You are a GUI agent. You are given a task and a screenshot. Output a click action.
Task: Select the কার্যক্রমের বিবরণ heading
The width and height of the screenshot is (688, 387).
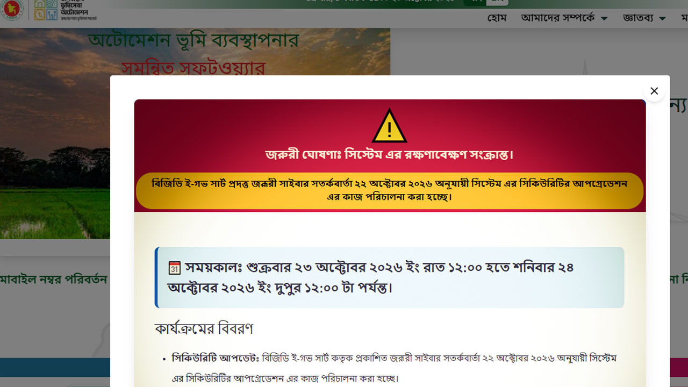pyautogui.click(x=204, y=328)
